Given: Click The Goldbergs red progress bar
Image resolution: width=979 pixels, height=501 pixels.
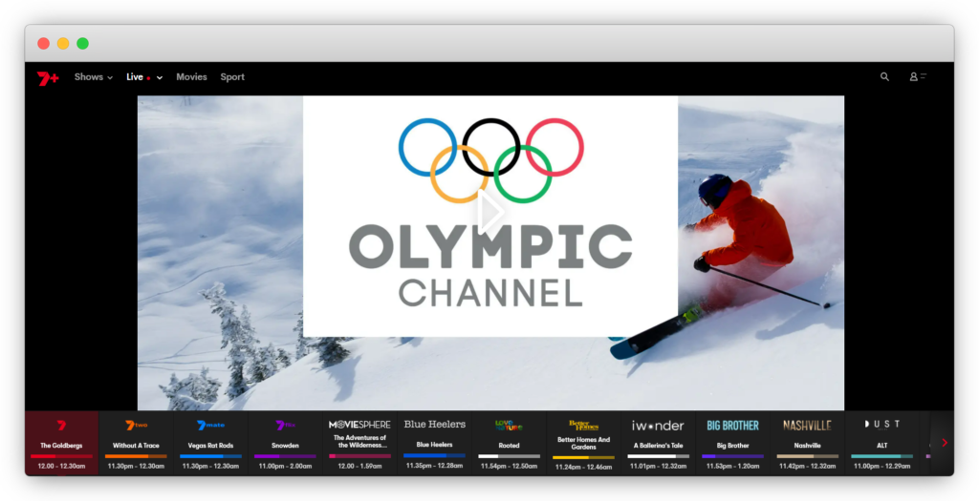Looking at the screenshot, I should (61, 456).
